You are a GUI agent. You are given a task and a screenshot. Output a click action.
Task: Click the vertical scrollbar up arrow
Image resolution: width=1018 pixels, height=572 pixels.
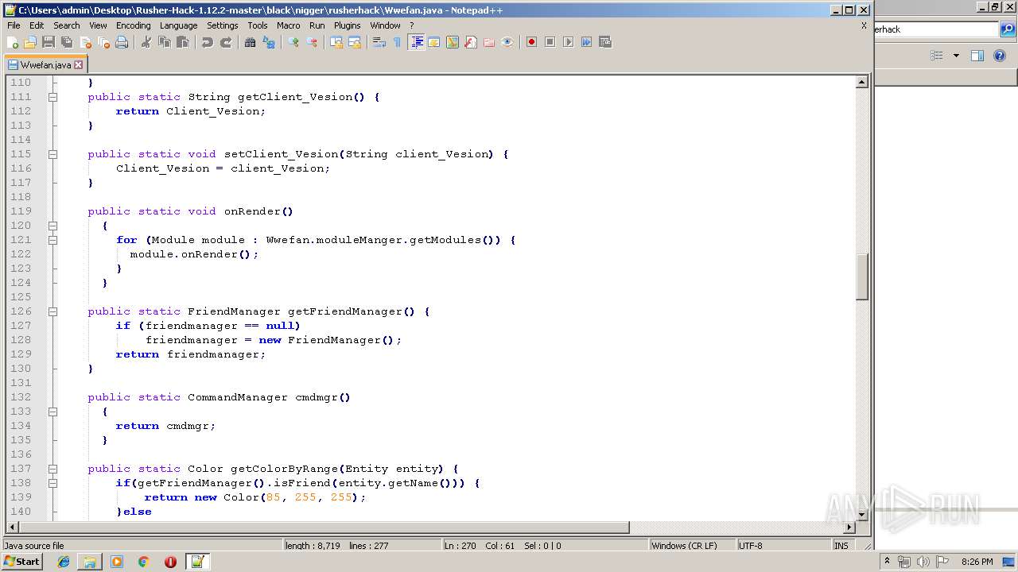pos(861,82)
